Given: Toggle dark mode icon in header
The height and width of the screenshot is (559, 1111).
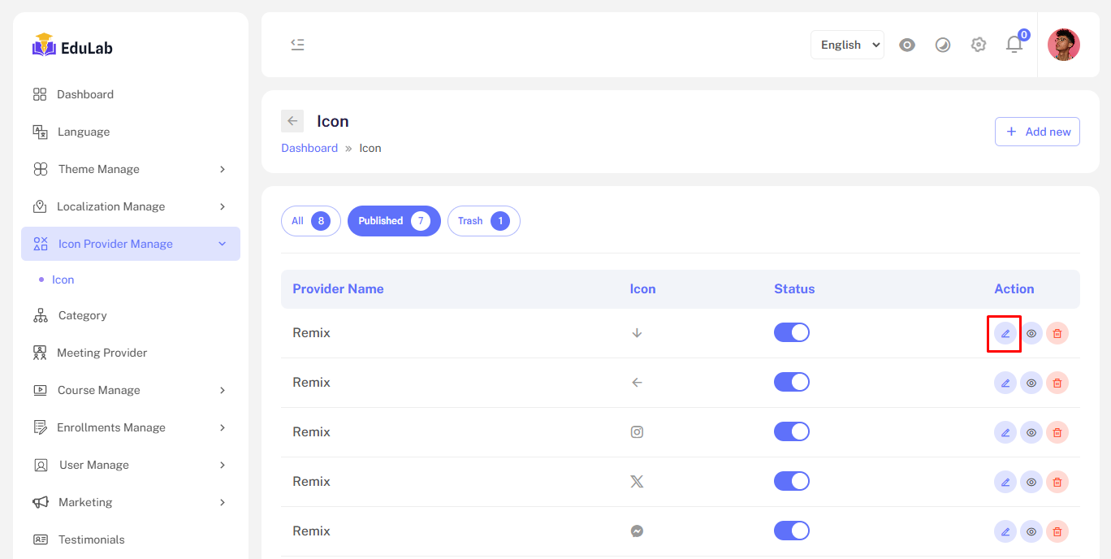Looking at the screenshot, I should [943, 45].
